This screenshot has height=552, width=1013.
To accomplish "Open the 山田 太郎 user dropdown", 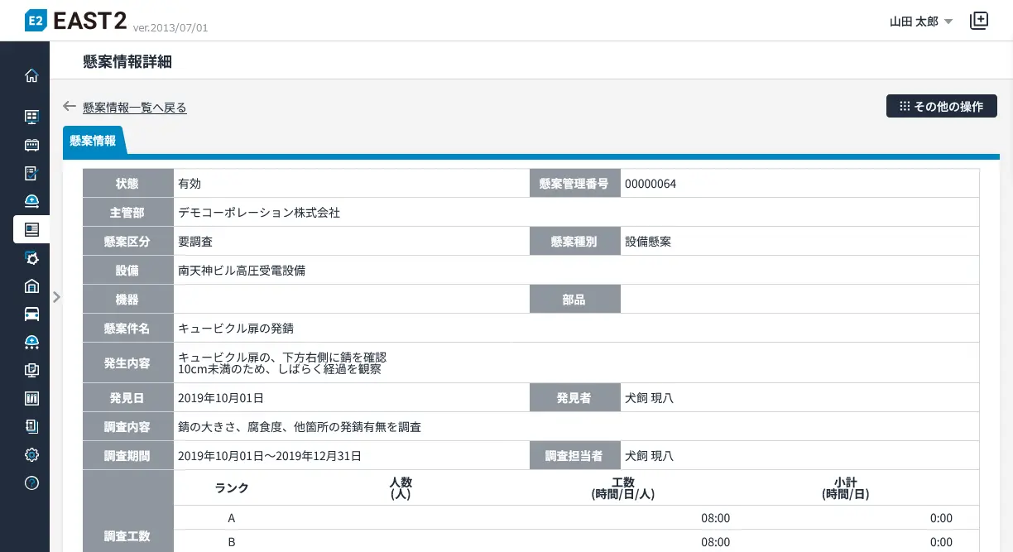I will pyautogui.click(x=920, y=22).
